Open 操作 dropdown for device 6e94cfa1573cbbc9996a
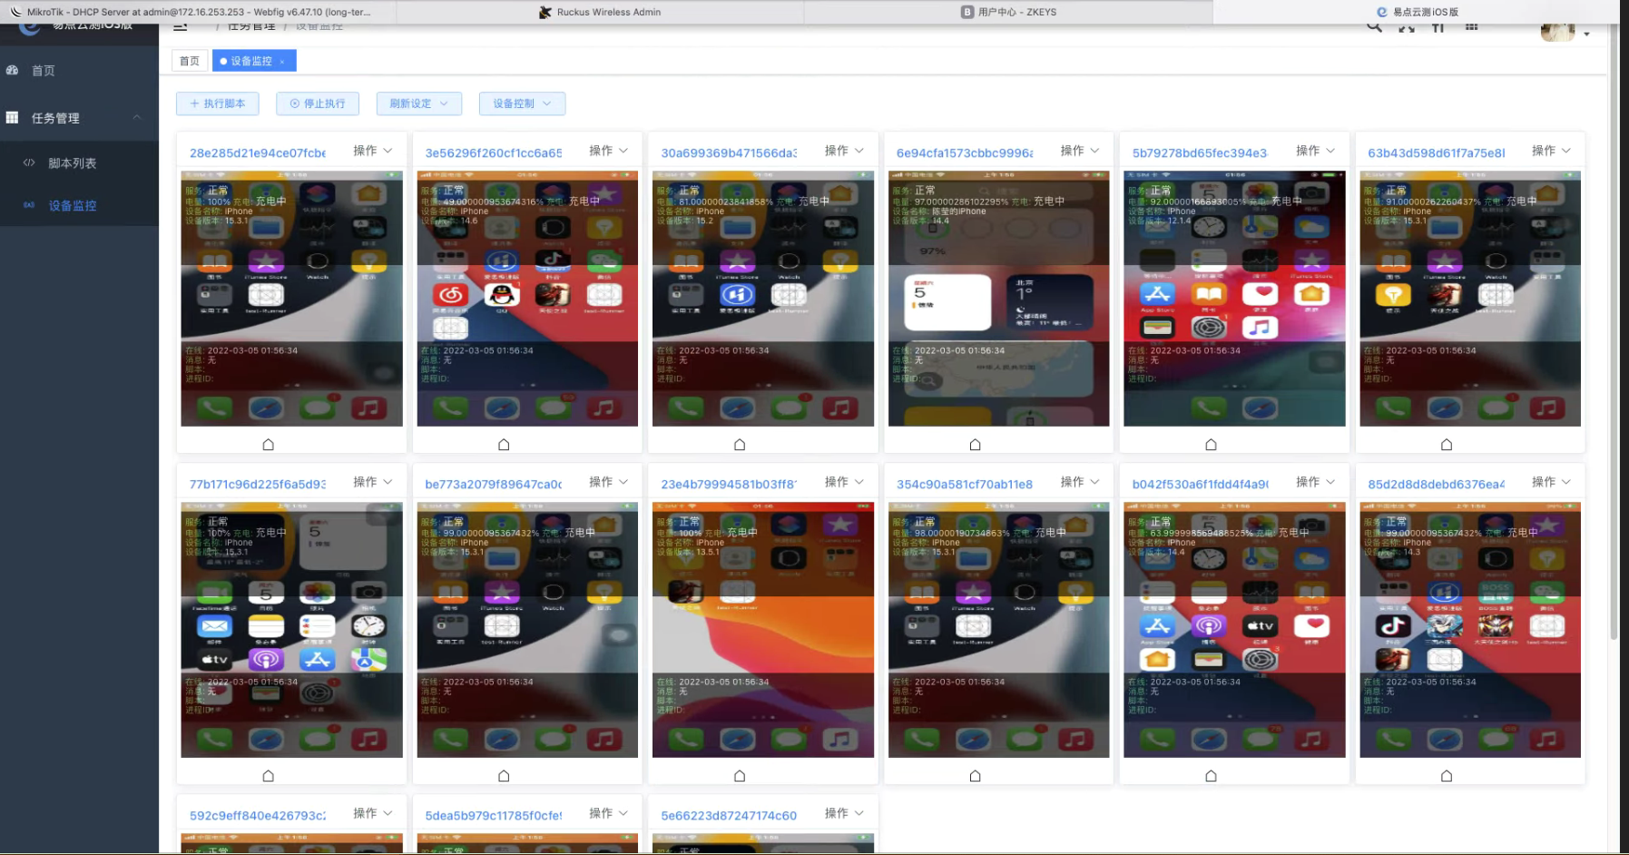The height and width of the screenshot is (855, 1629). click(1080, 151)
